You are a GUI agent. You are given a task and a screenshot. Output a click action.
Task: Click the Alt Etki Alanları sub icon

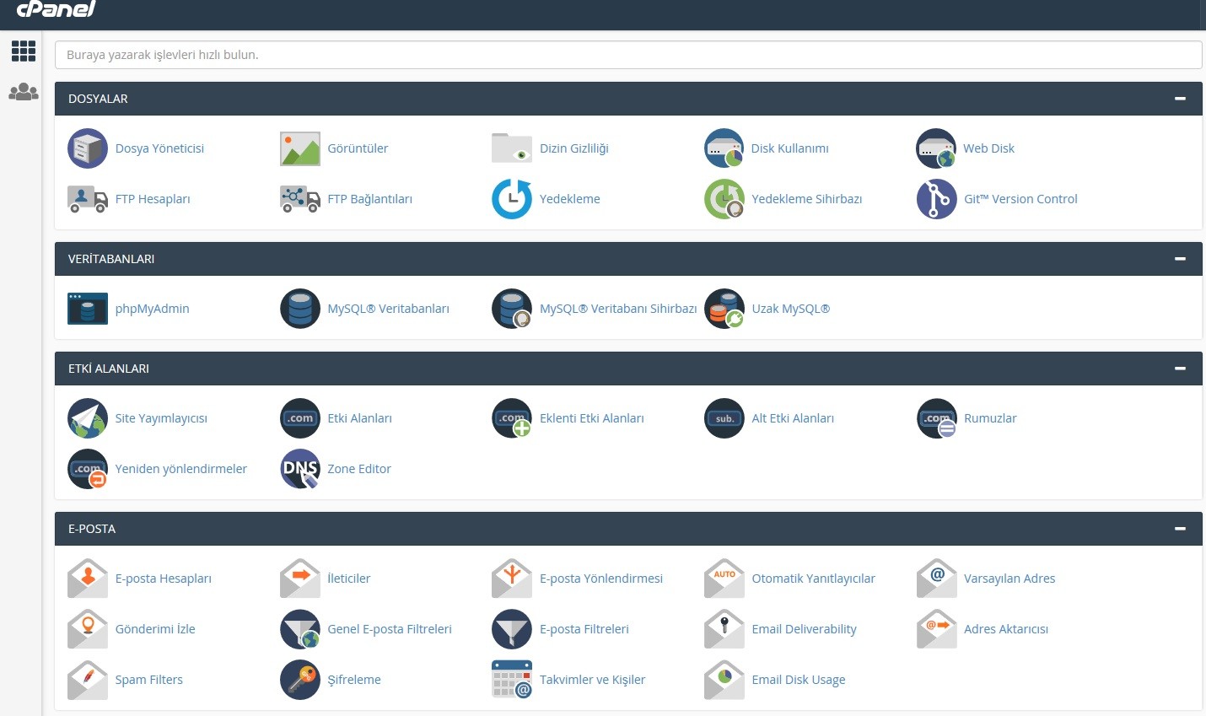pyautogui.click(x=724, y=418)
